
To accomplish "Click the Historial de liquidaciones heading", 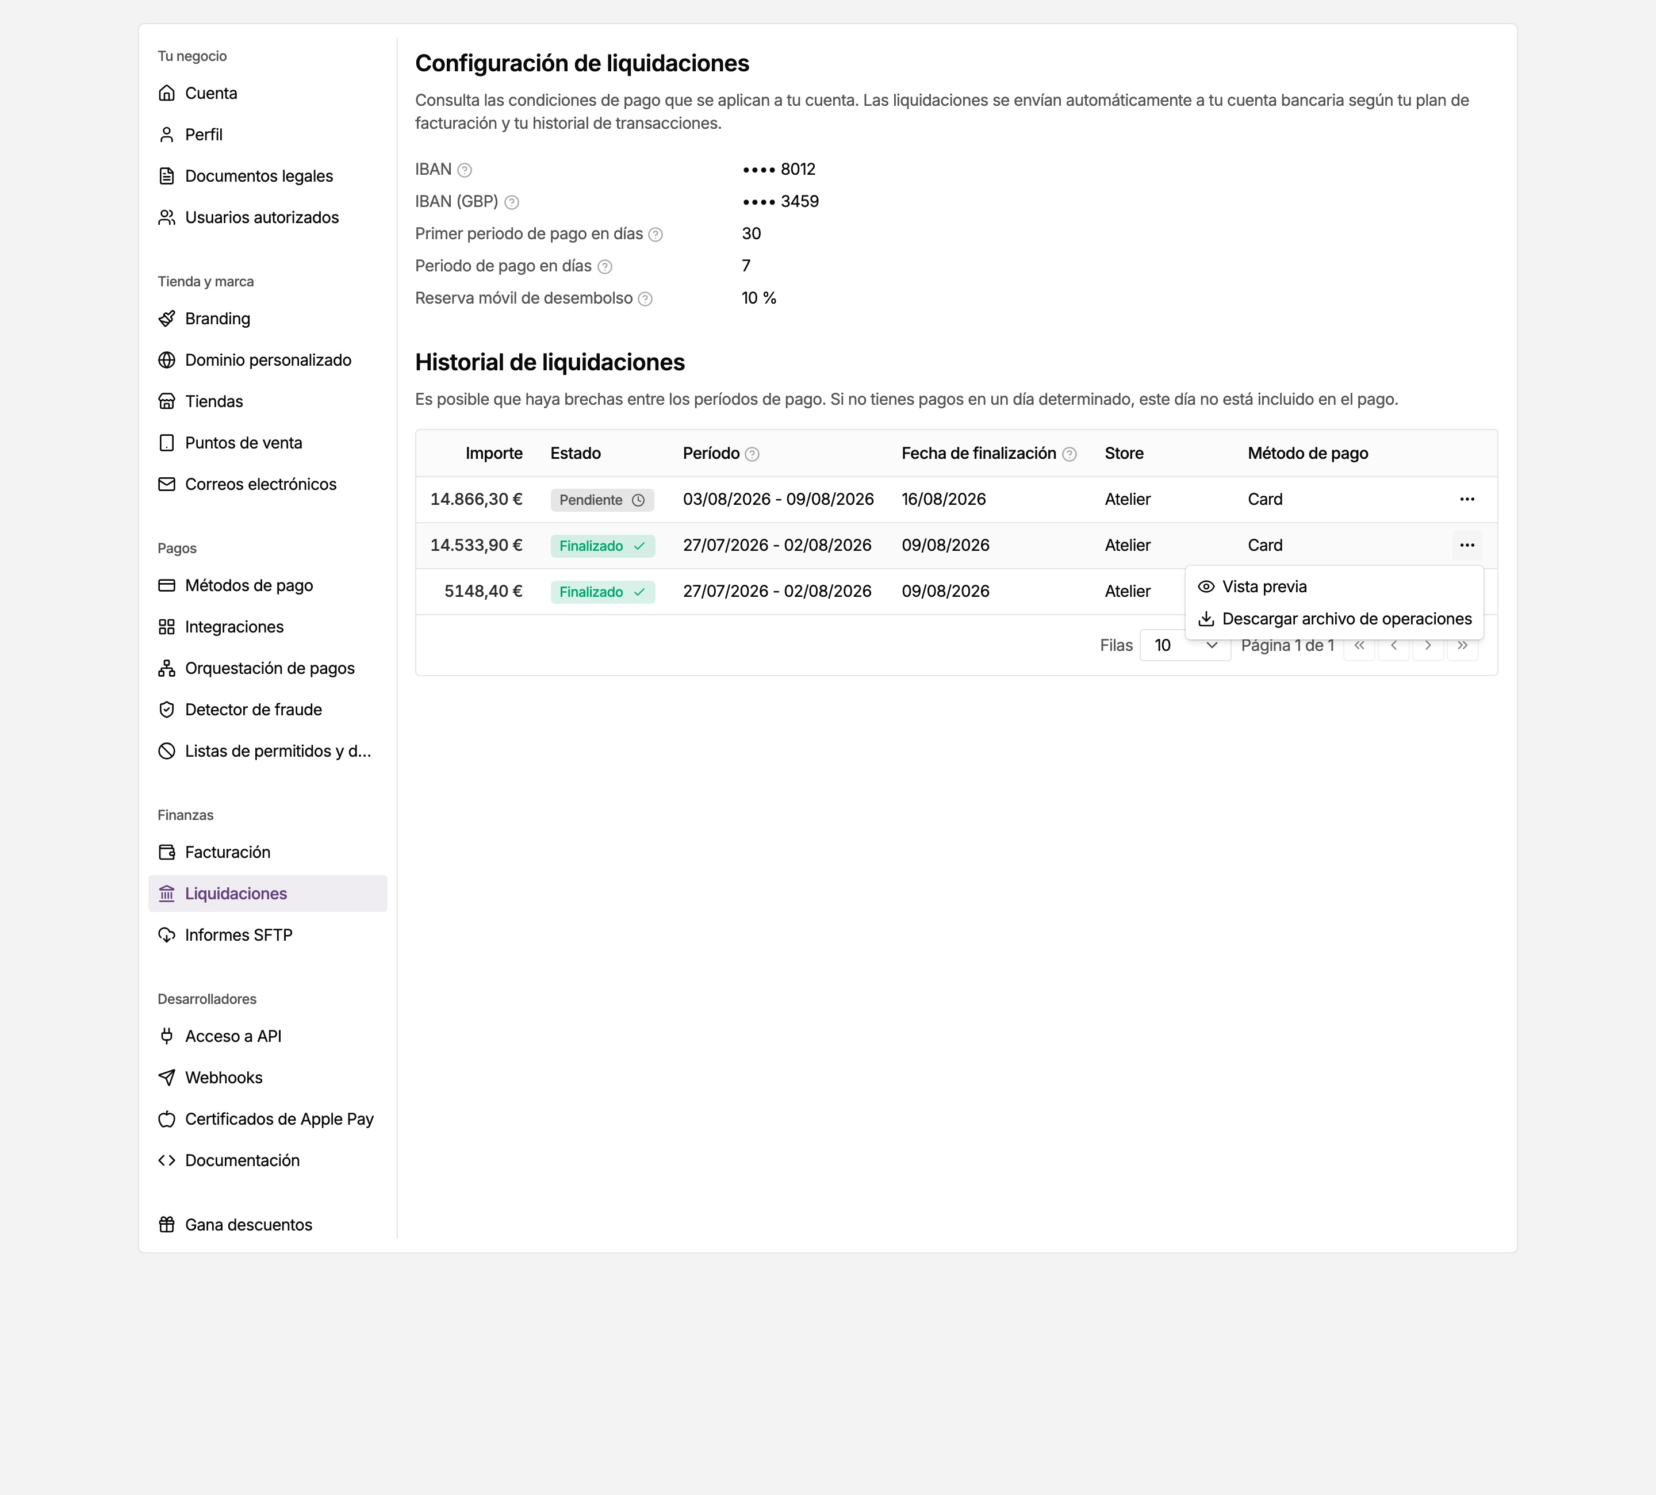I will click(x=550, y=362).
